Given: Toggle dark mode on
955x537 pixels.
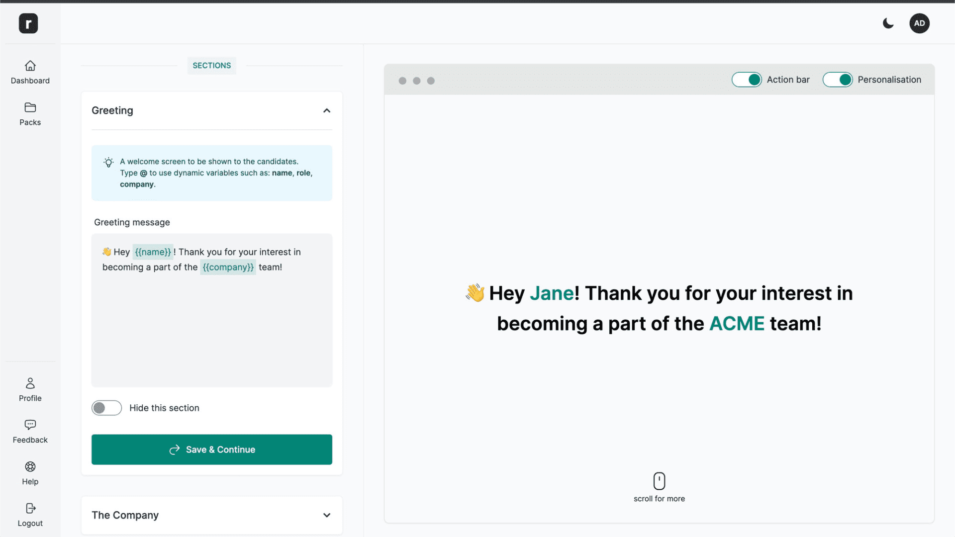Looking at the screenshot, I should 888,23.
